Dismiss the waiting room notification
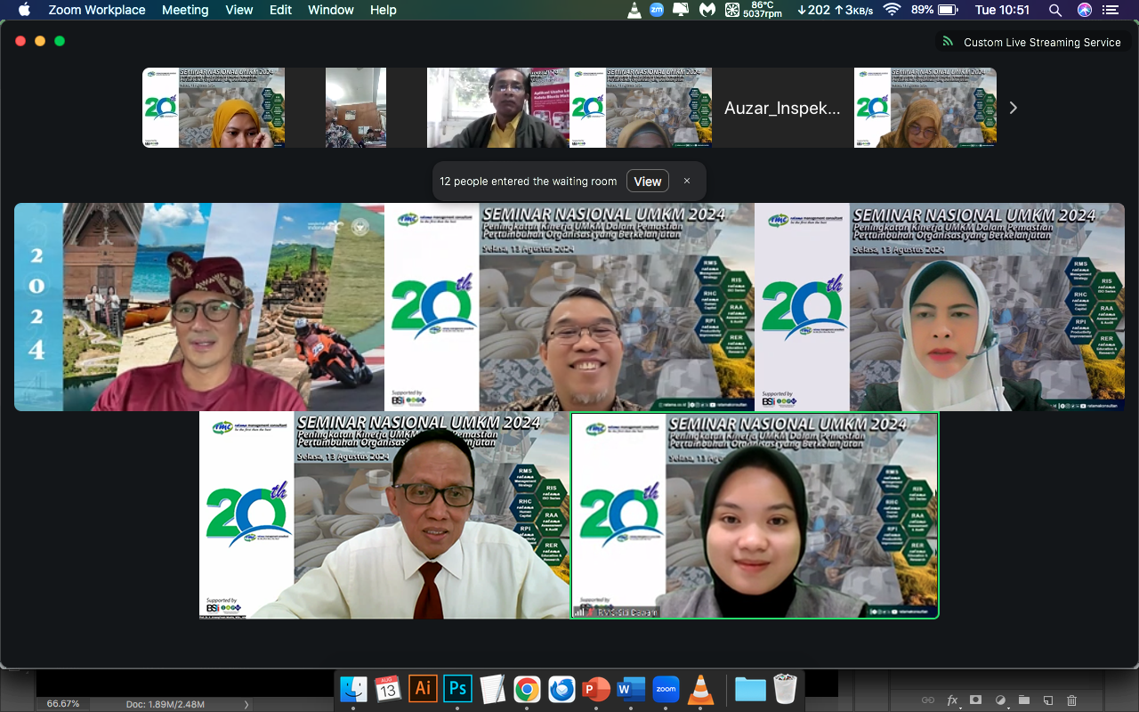Screen dimensions: 1139x712 point(687,181)
